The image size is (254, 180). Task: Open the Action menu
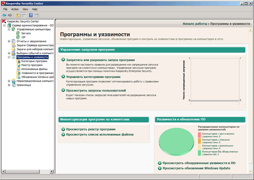pos(15,9)
